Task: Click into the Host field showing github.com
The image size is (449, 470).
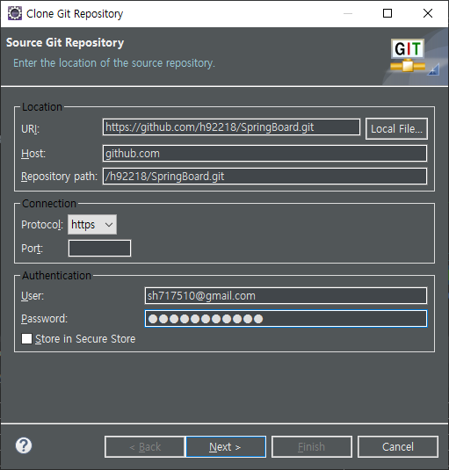Action: coord(264,154)
